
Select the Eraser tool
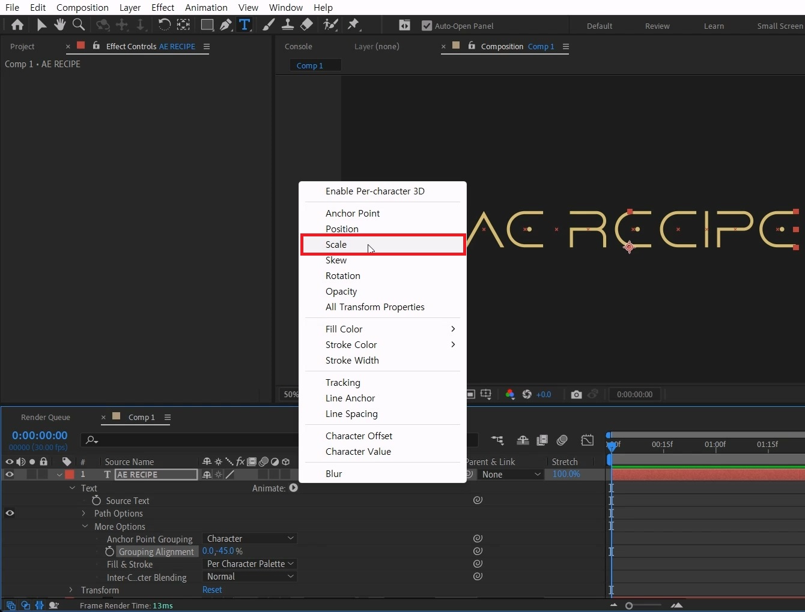306,25
